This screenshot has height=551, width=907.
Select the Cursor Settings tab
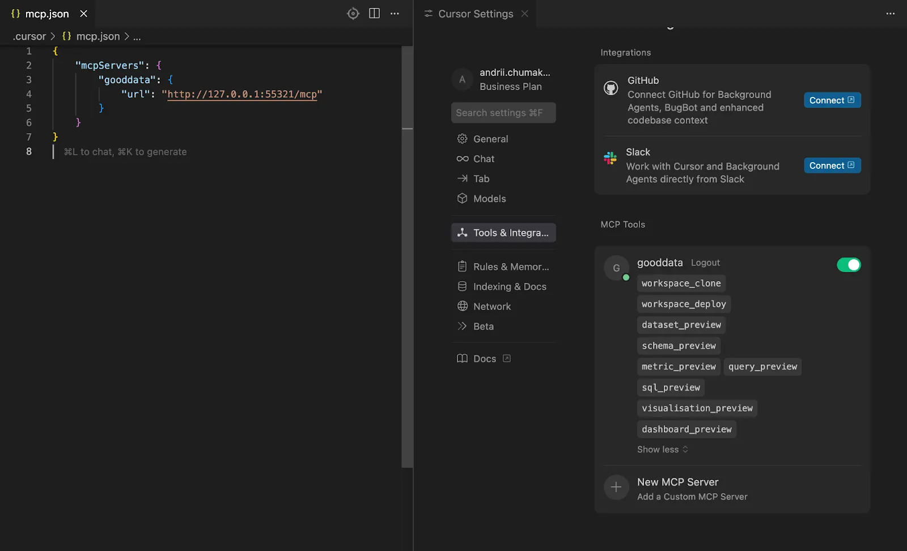(475, 14)
